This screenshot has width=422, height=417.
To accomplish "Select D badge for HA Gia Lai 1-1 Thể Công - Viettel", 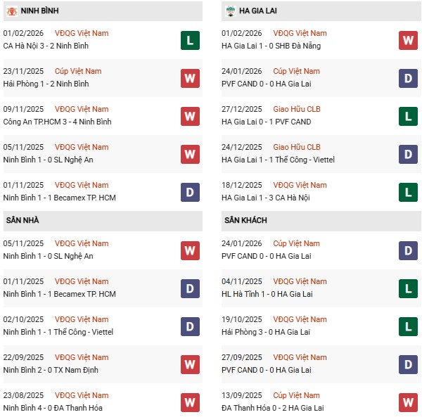I will coord(409,154).
